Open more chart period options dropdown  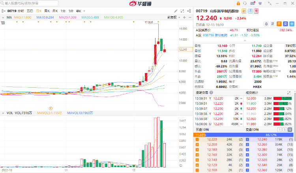pos(84,11)
